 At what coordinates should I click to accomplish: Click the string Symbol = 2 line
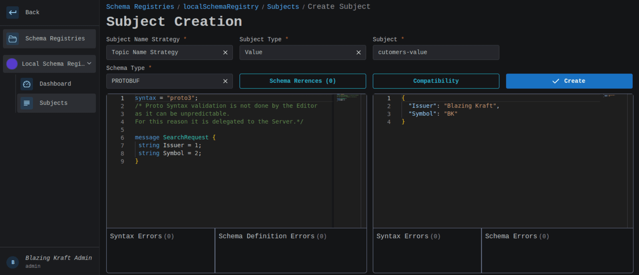point(170,153)
